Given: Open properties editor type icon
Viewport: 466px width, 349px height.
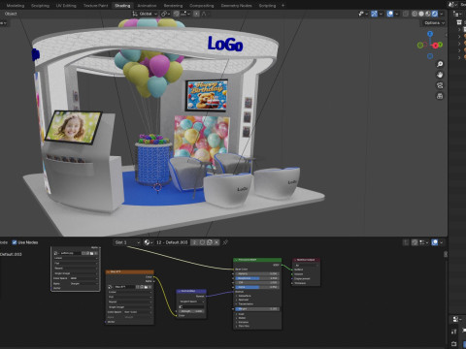Looking at the screenshot, I should coord(456,319).
